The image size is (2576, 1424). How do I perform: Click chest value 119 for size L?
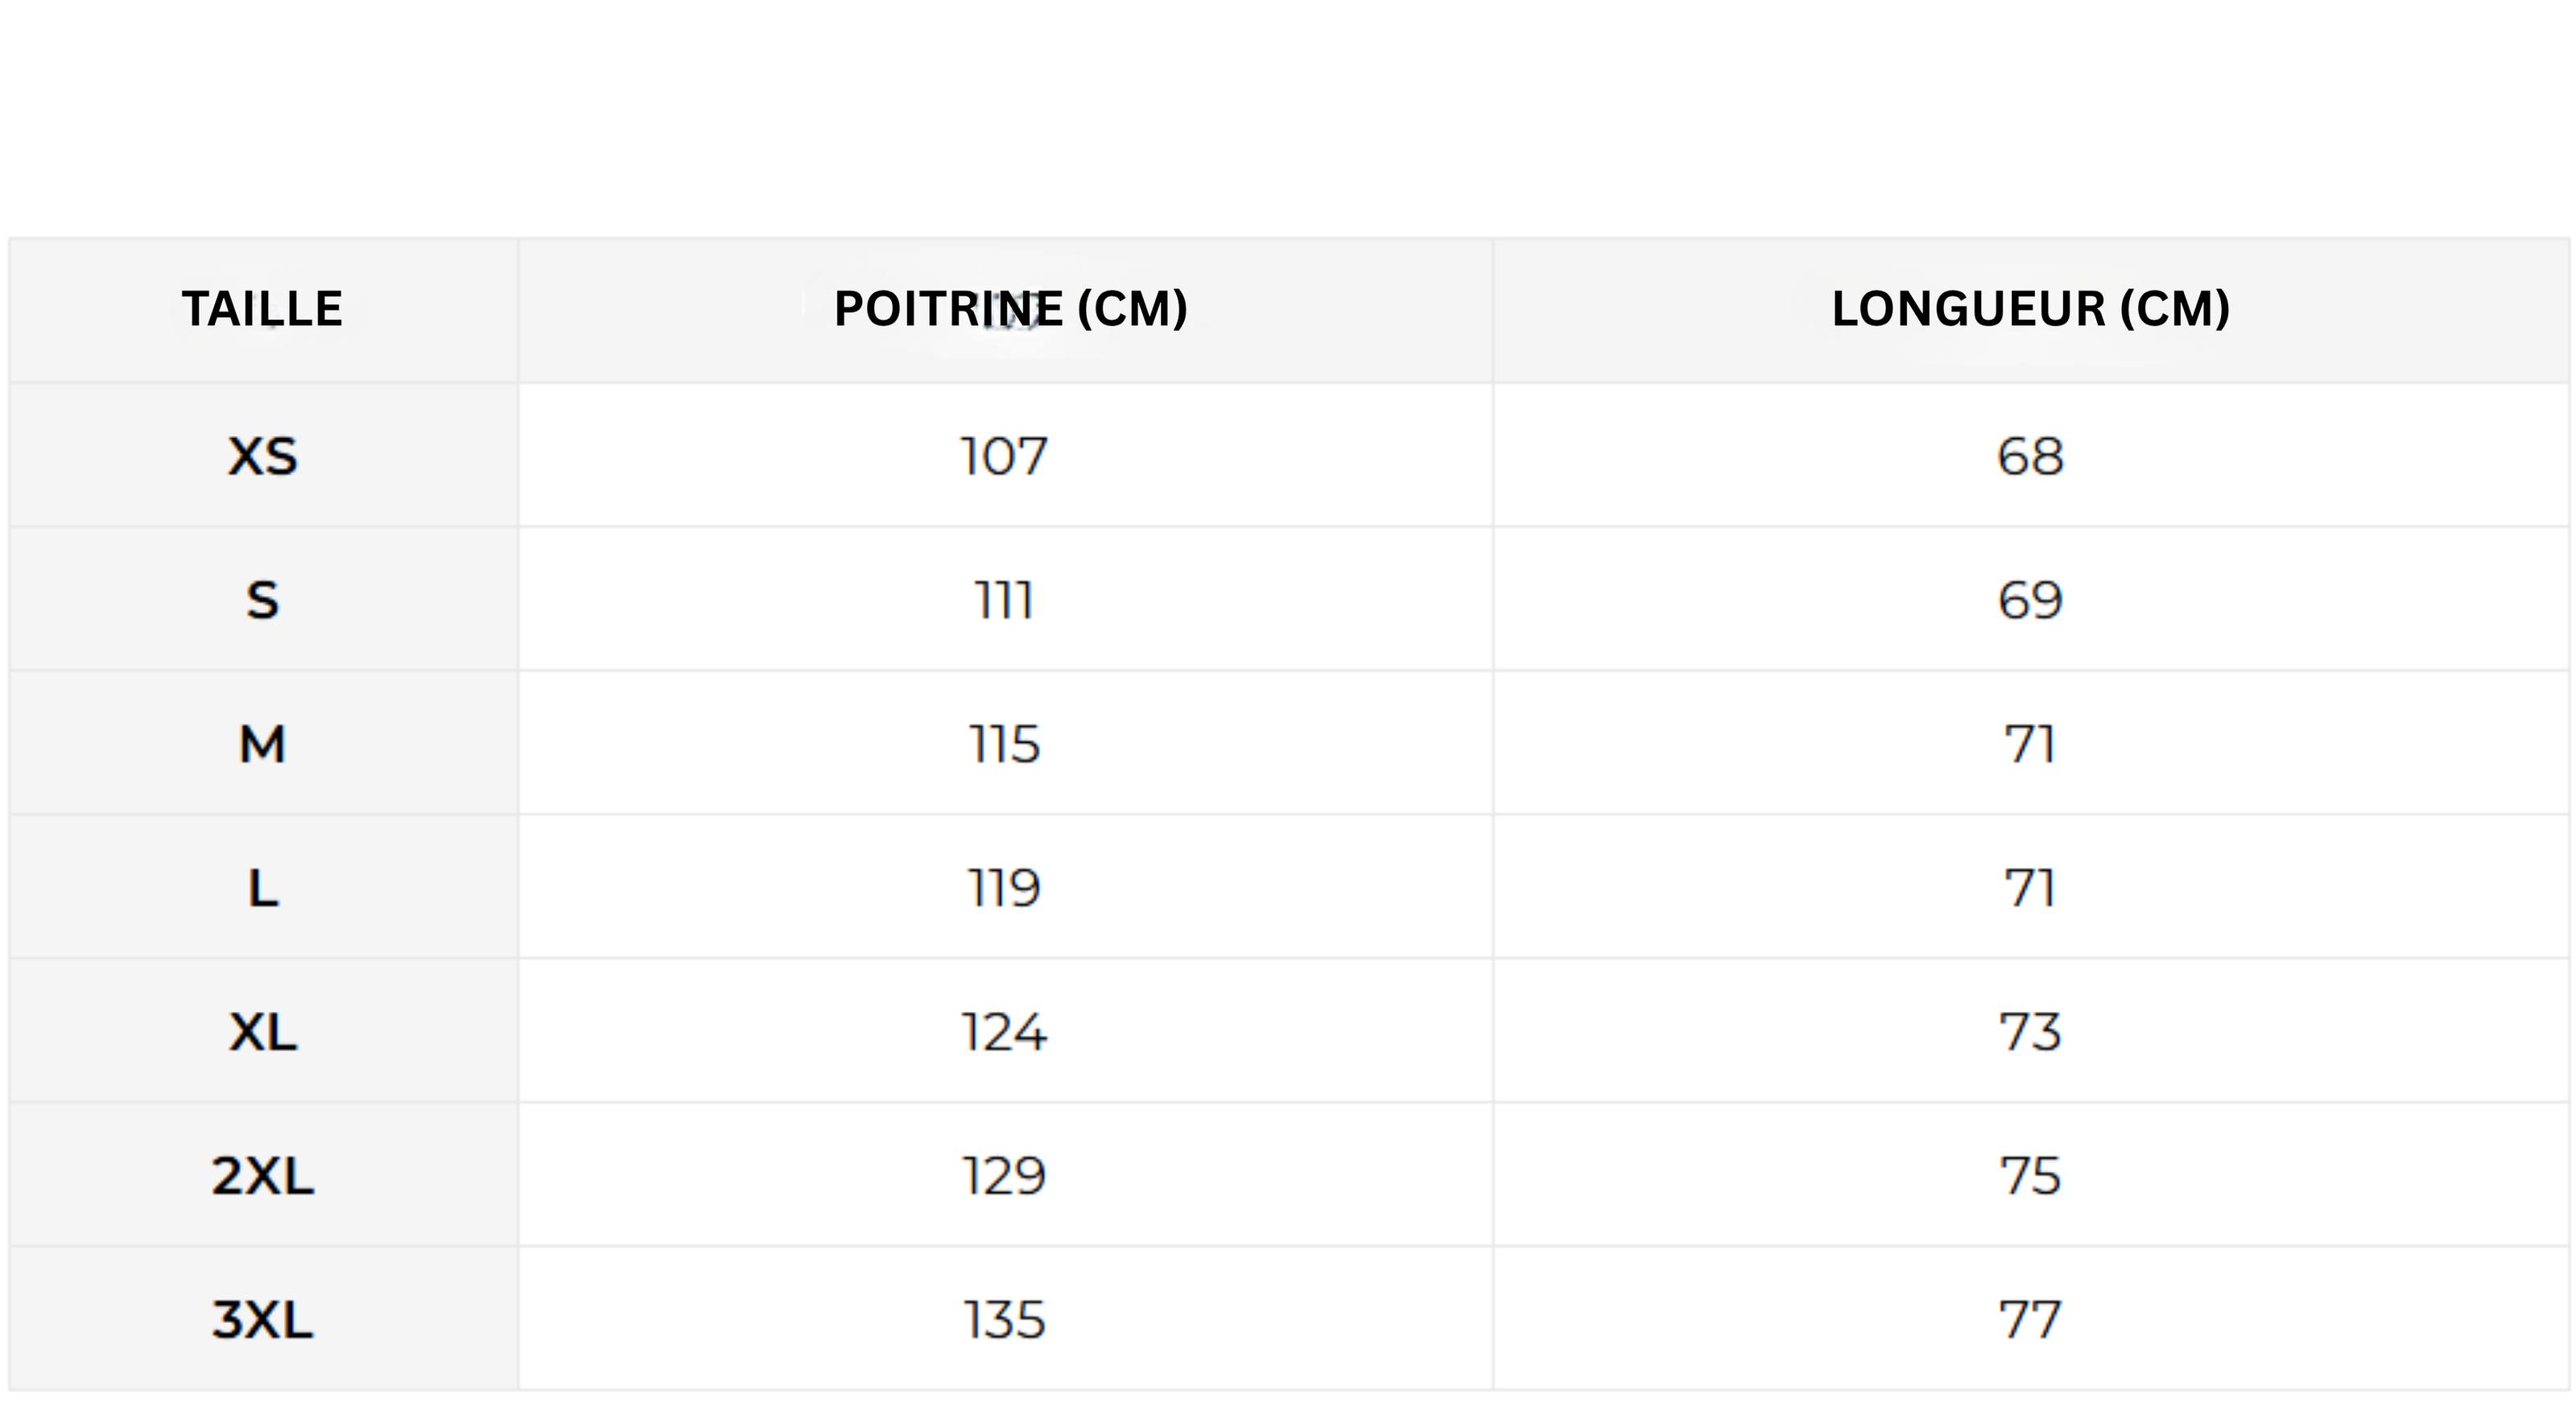point(1004,888)
